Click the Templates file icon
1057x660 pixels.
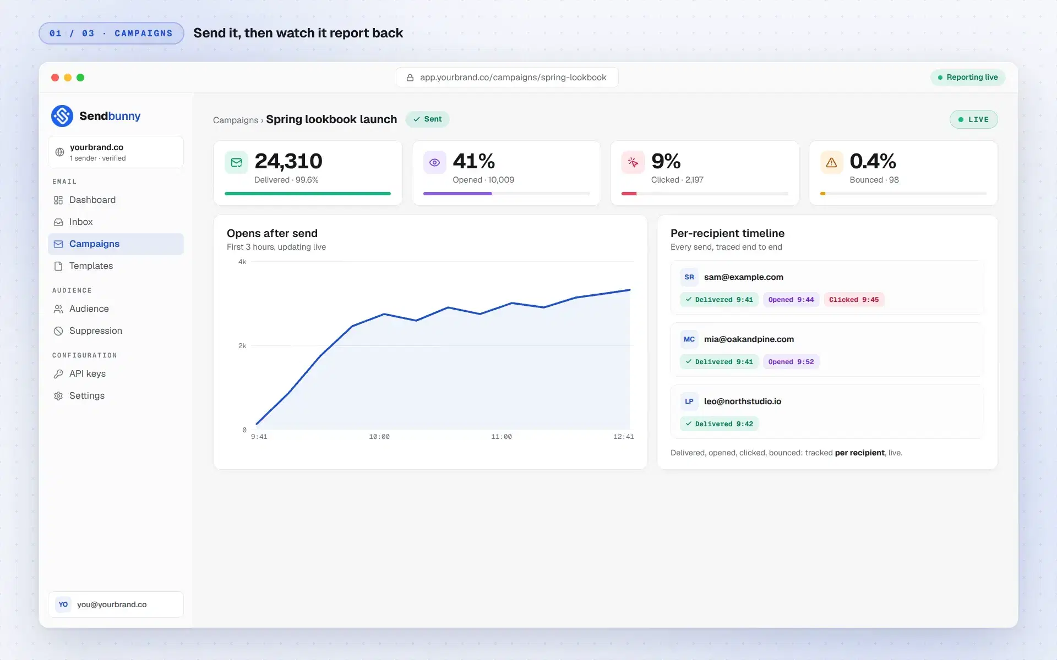click(x=58, y=266)
